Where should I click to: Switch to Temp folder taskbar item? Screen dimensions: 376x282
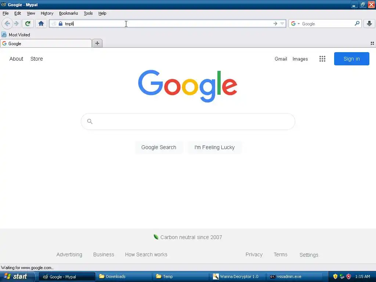click(x=181, y=276)
